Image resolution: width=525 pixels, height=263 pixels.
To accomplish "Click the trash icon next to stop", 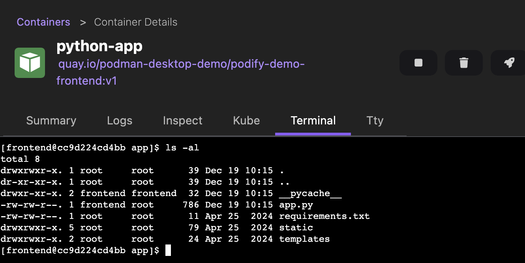I will coord(463,63).
